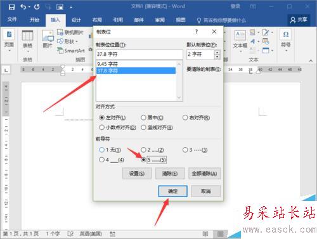Close the 制表位 dialog with X
The width and height of the screenshot is (317, 239).
[x=214, y=32]
